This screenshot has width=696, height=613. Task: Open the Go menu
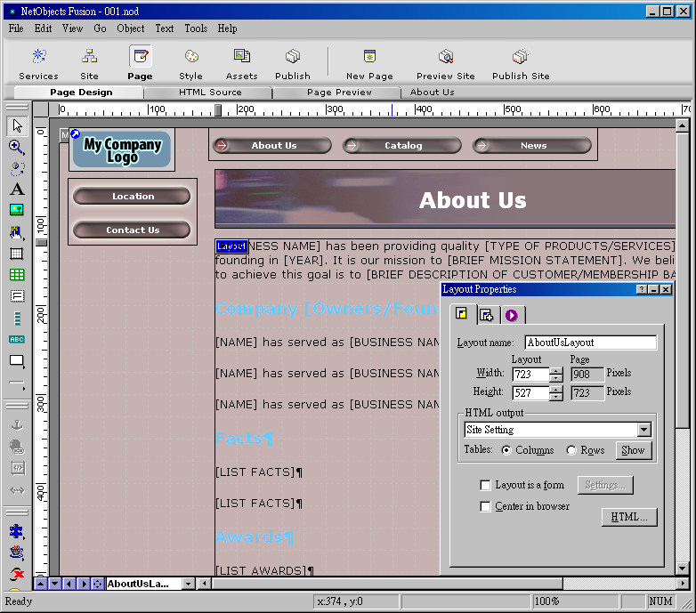pyautogui.click(x=100, y=28)
